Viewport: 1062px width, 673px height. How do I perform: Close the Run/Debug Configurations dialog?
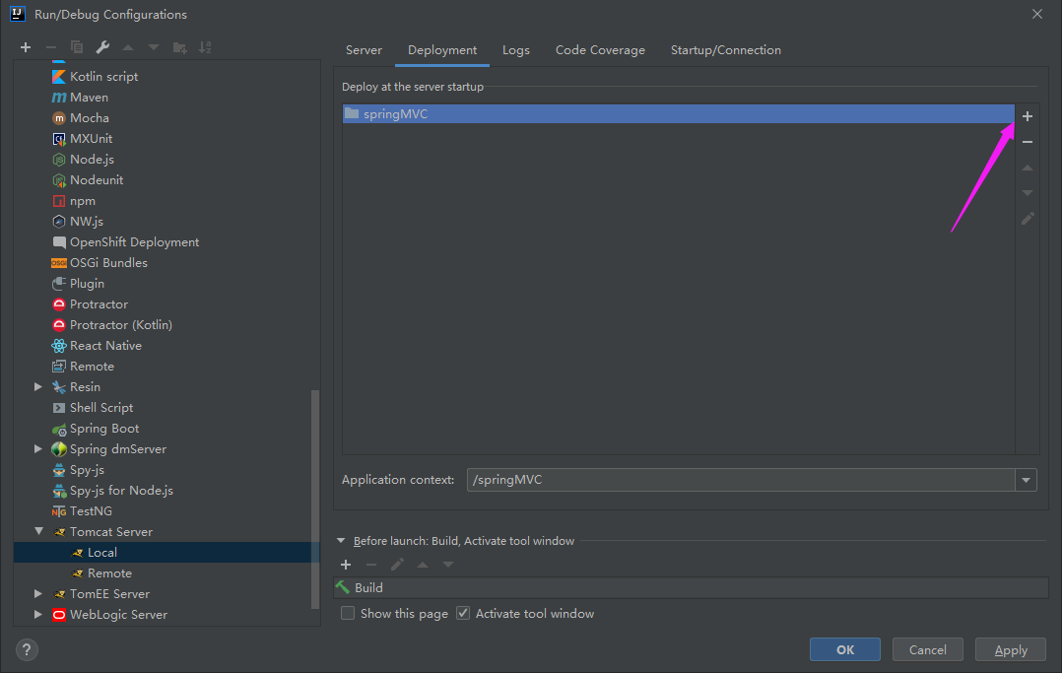pos(1037,14)
